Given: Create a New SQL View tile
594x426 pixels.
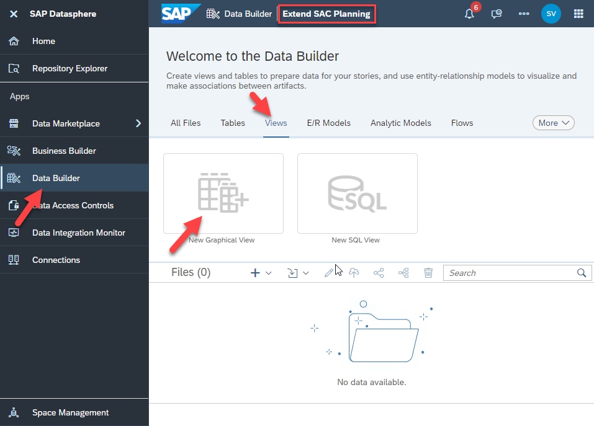Looking at the screenshot, I should click(x=358, y=193).
